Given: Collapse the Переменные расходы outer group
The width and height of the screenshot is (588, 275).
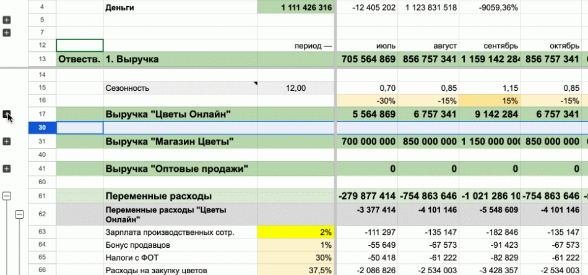Looking at the screenshot, I should point(7,196).
